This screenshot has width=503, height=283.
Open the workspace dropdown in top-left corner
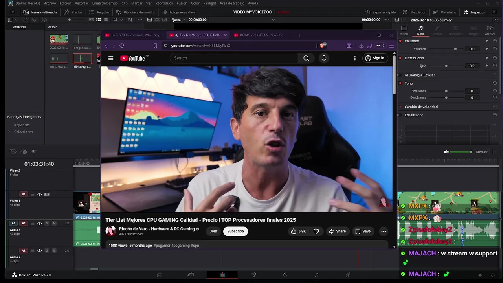(13, 12)
